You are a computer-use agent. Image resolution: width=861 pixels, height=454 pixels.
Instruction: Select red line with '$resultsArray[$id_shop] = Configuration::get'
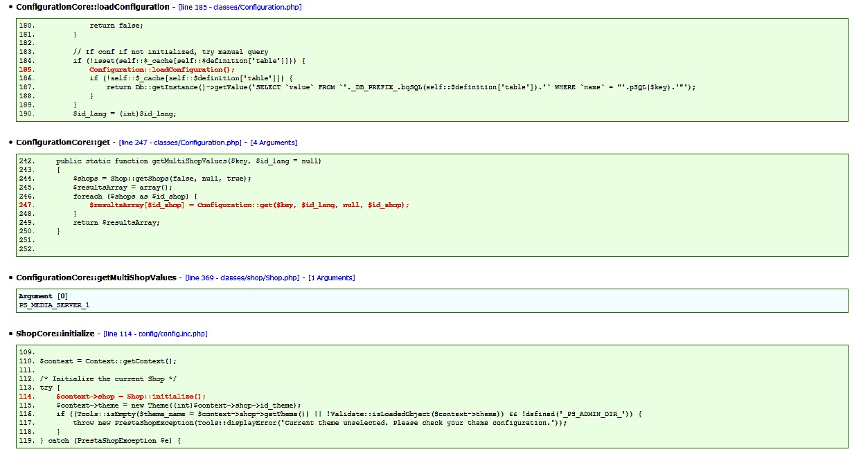pyautogui.click(x=249, y=205)
